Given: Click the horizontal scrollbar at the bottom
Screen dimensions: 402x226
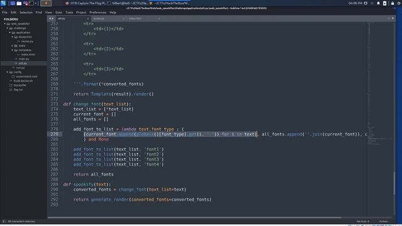Looking at the screenshot, I should coord(194,218).
